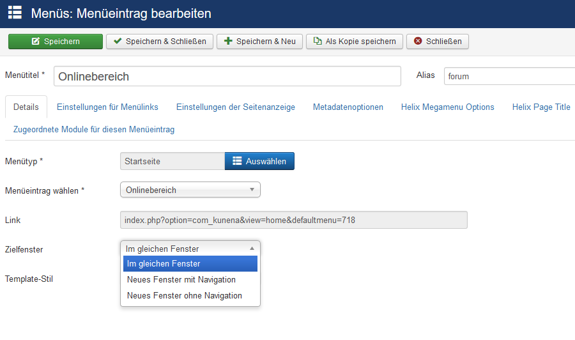This screenshot has width=575, height=340.
Task: Open Einstellungen der Seitenanzeige tab
Action: (235, 107)
